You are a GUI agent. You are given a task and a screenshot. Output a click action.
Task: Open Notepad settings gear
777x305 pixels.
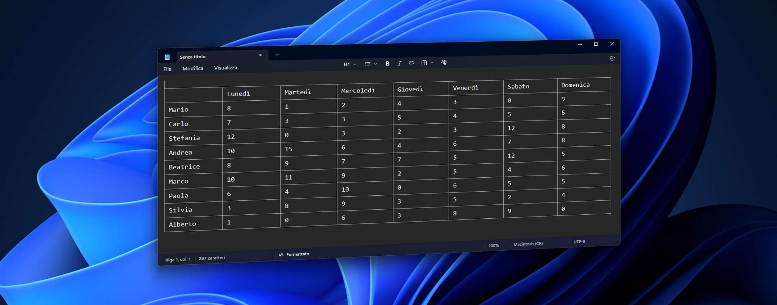click(612, 58)
